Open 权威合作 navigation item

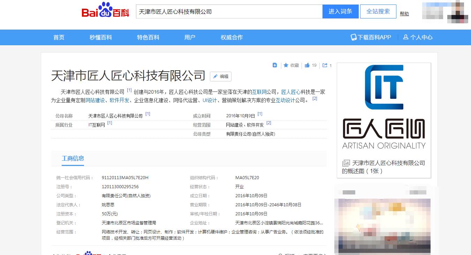point(232,37)
